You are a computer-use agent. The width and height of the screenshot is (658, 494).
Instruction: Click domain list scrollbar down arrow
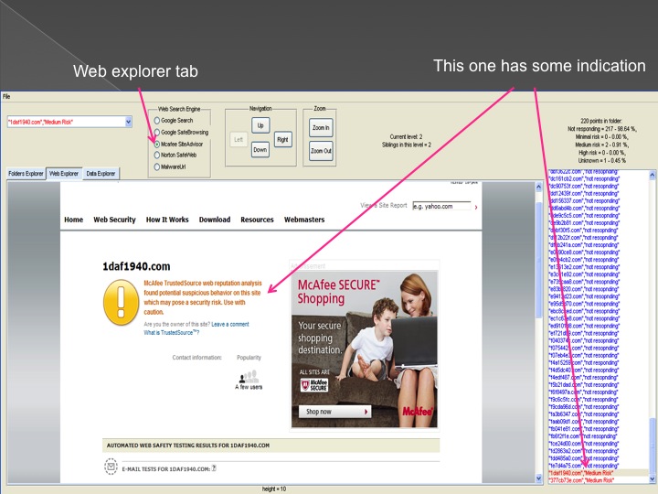coord(653,478)
